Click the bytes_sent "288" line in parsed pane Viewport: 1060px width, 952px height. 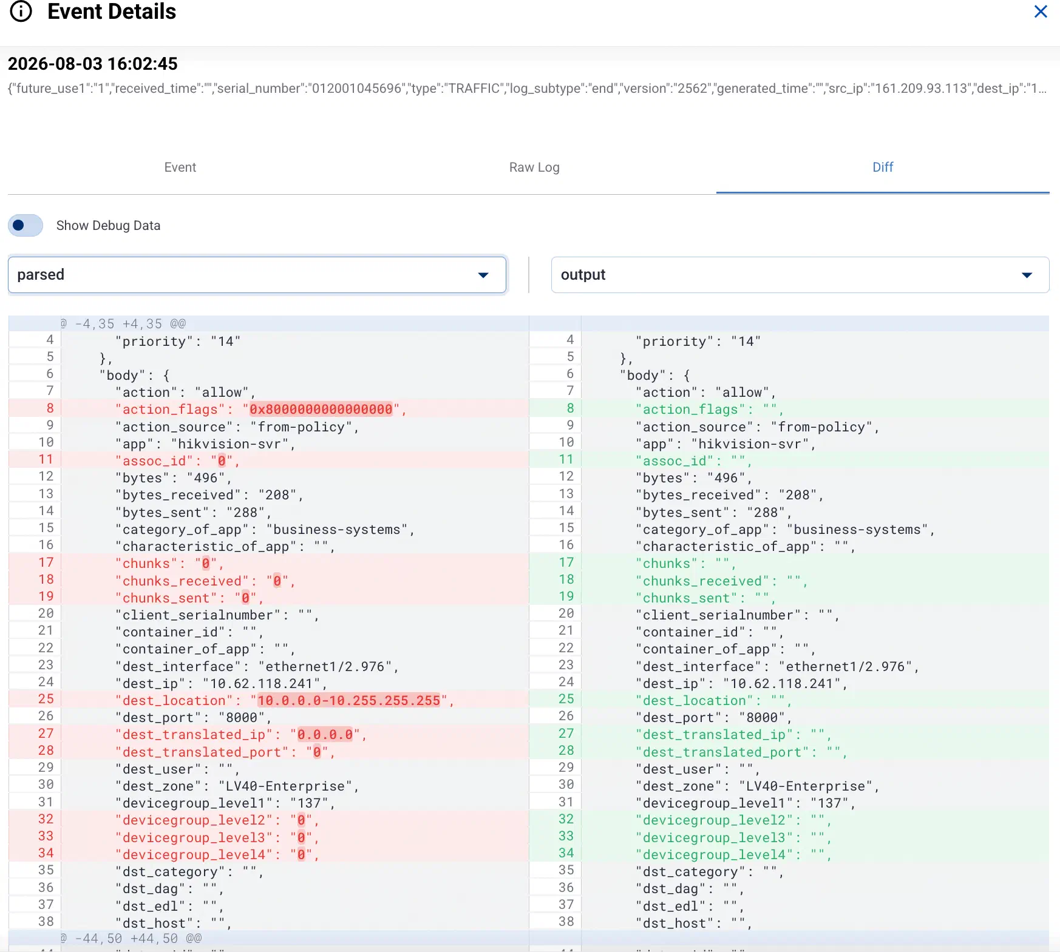[268, 512]
